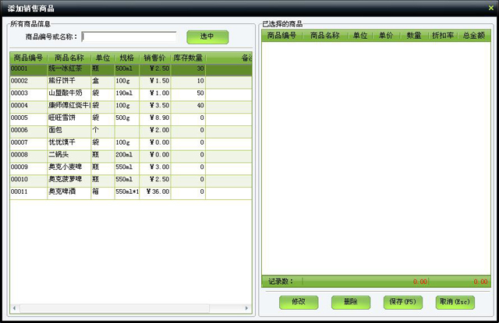Select product row 统一冰红茶

(x=69, y=68)
